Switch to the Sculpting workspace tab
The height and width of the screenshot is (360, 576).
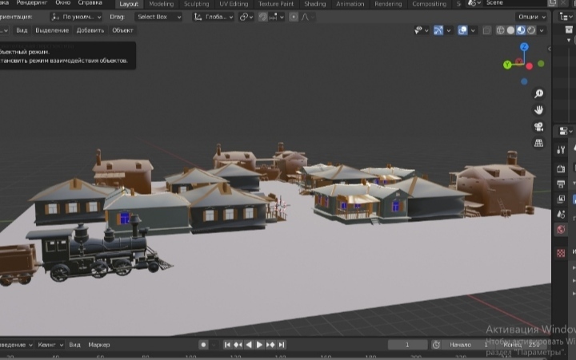point(197,4)
